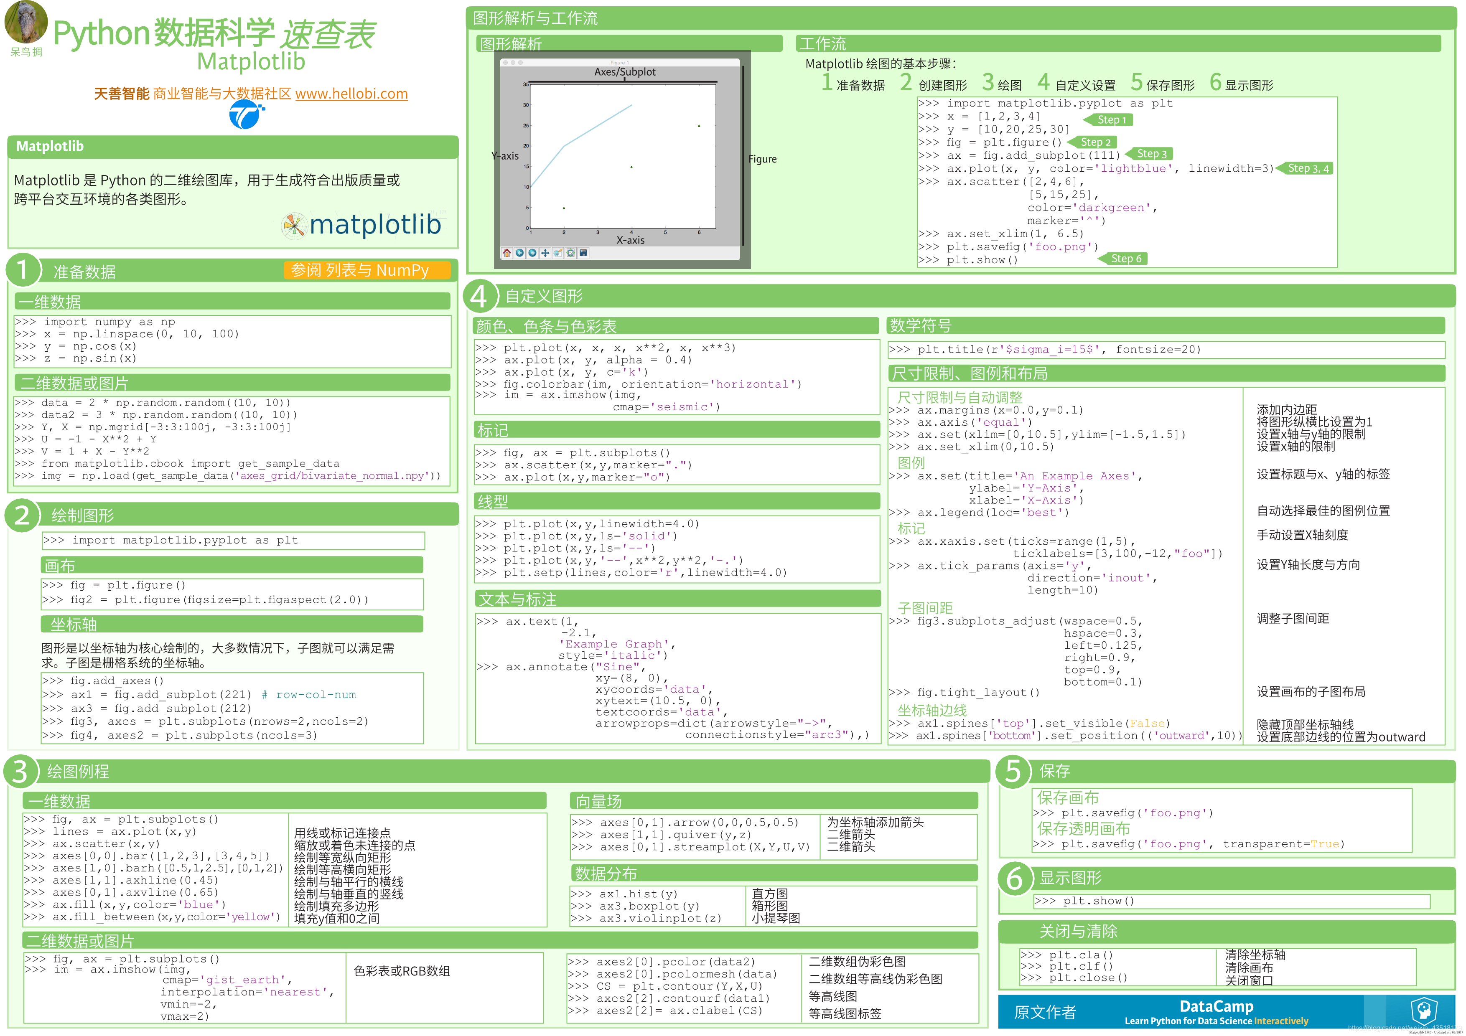The height and width of the screenshot is (1036, 1466).
Task: Click the 标记 header above plt.subplots code
Action: pyautogui.click(x=677, y=430)
